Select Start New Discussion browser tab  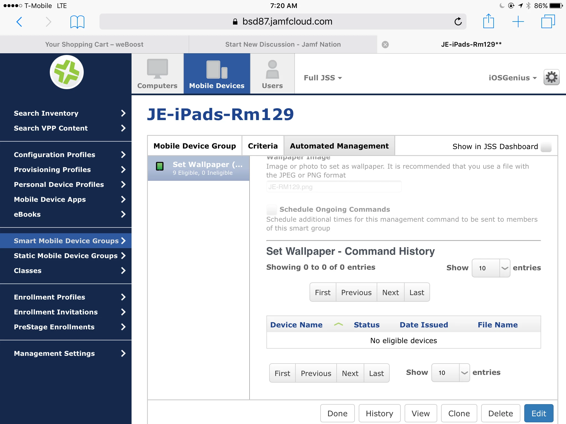(283, 44)
